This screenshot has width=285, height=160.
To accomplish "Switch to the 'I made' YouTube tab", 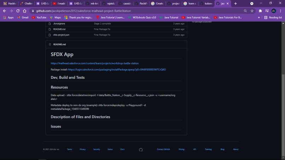I will pos(59,4).
